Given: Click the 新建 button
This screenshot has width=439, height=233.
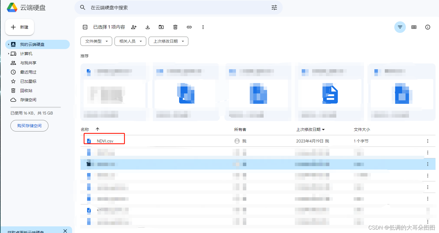Looking at the screenshot, I should tap(19, 27).
